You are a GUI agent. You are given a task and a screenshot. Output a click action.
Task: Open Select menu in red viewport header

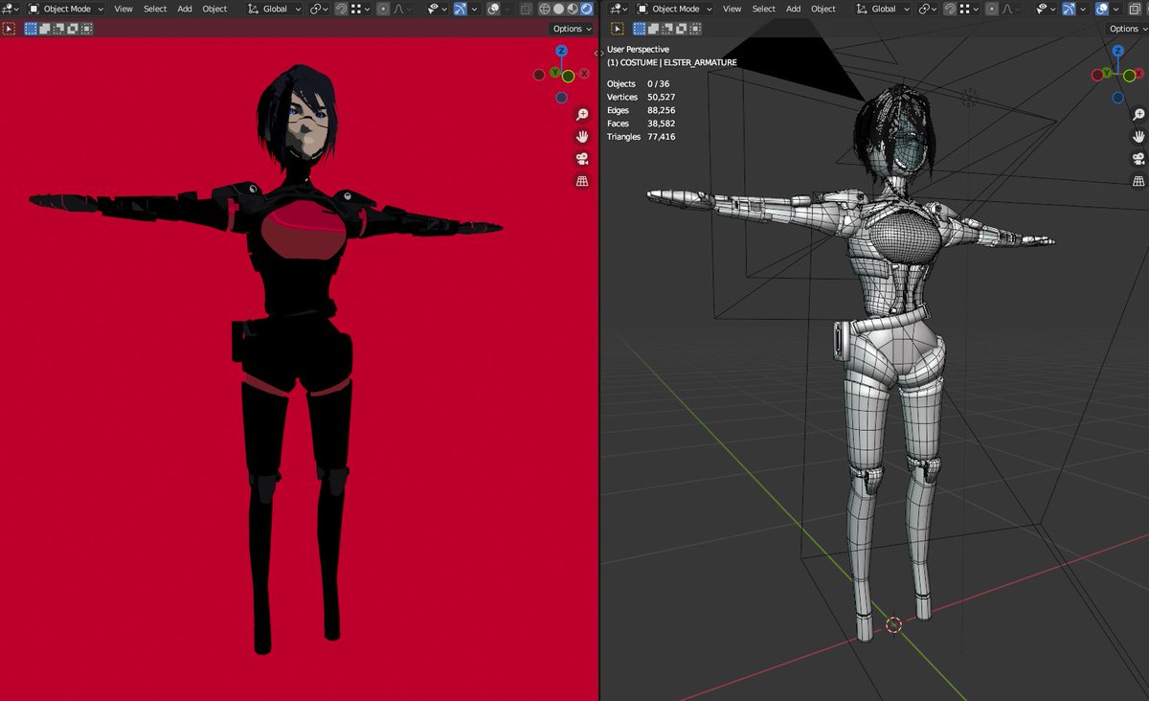point(155,9)
